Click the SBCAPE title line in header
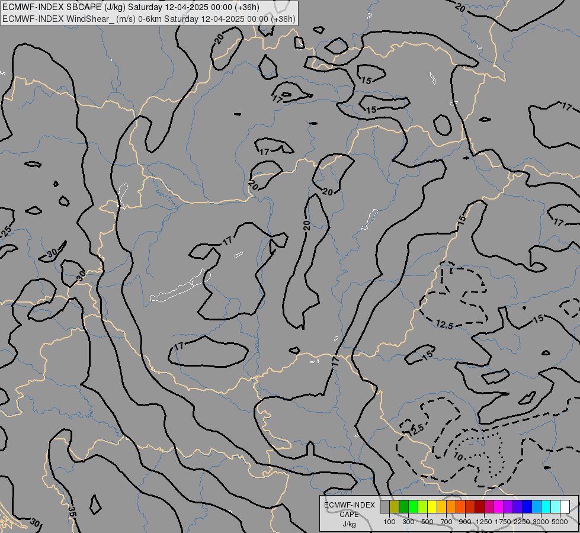The image size is (580, 533). [x=131, y=7]
